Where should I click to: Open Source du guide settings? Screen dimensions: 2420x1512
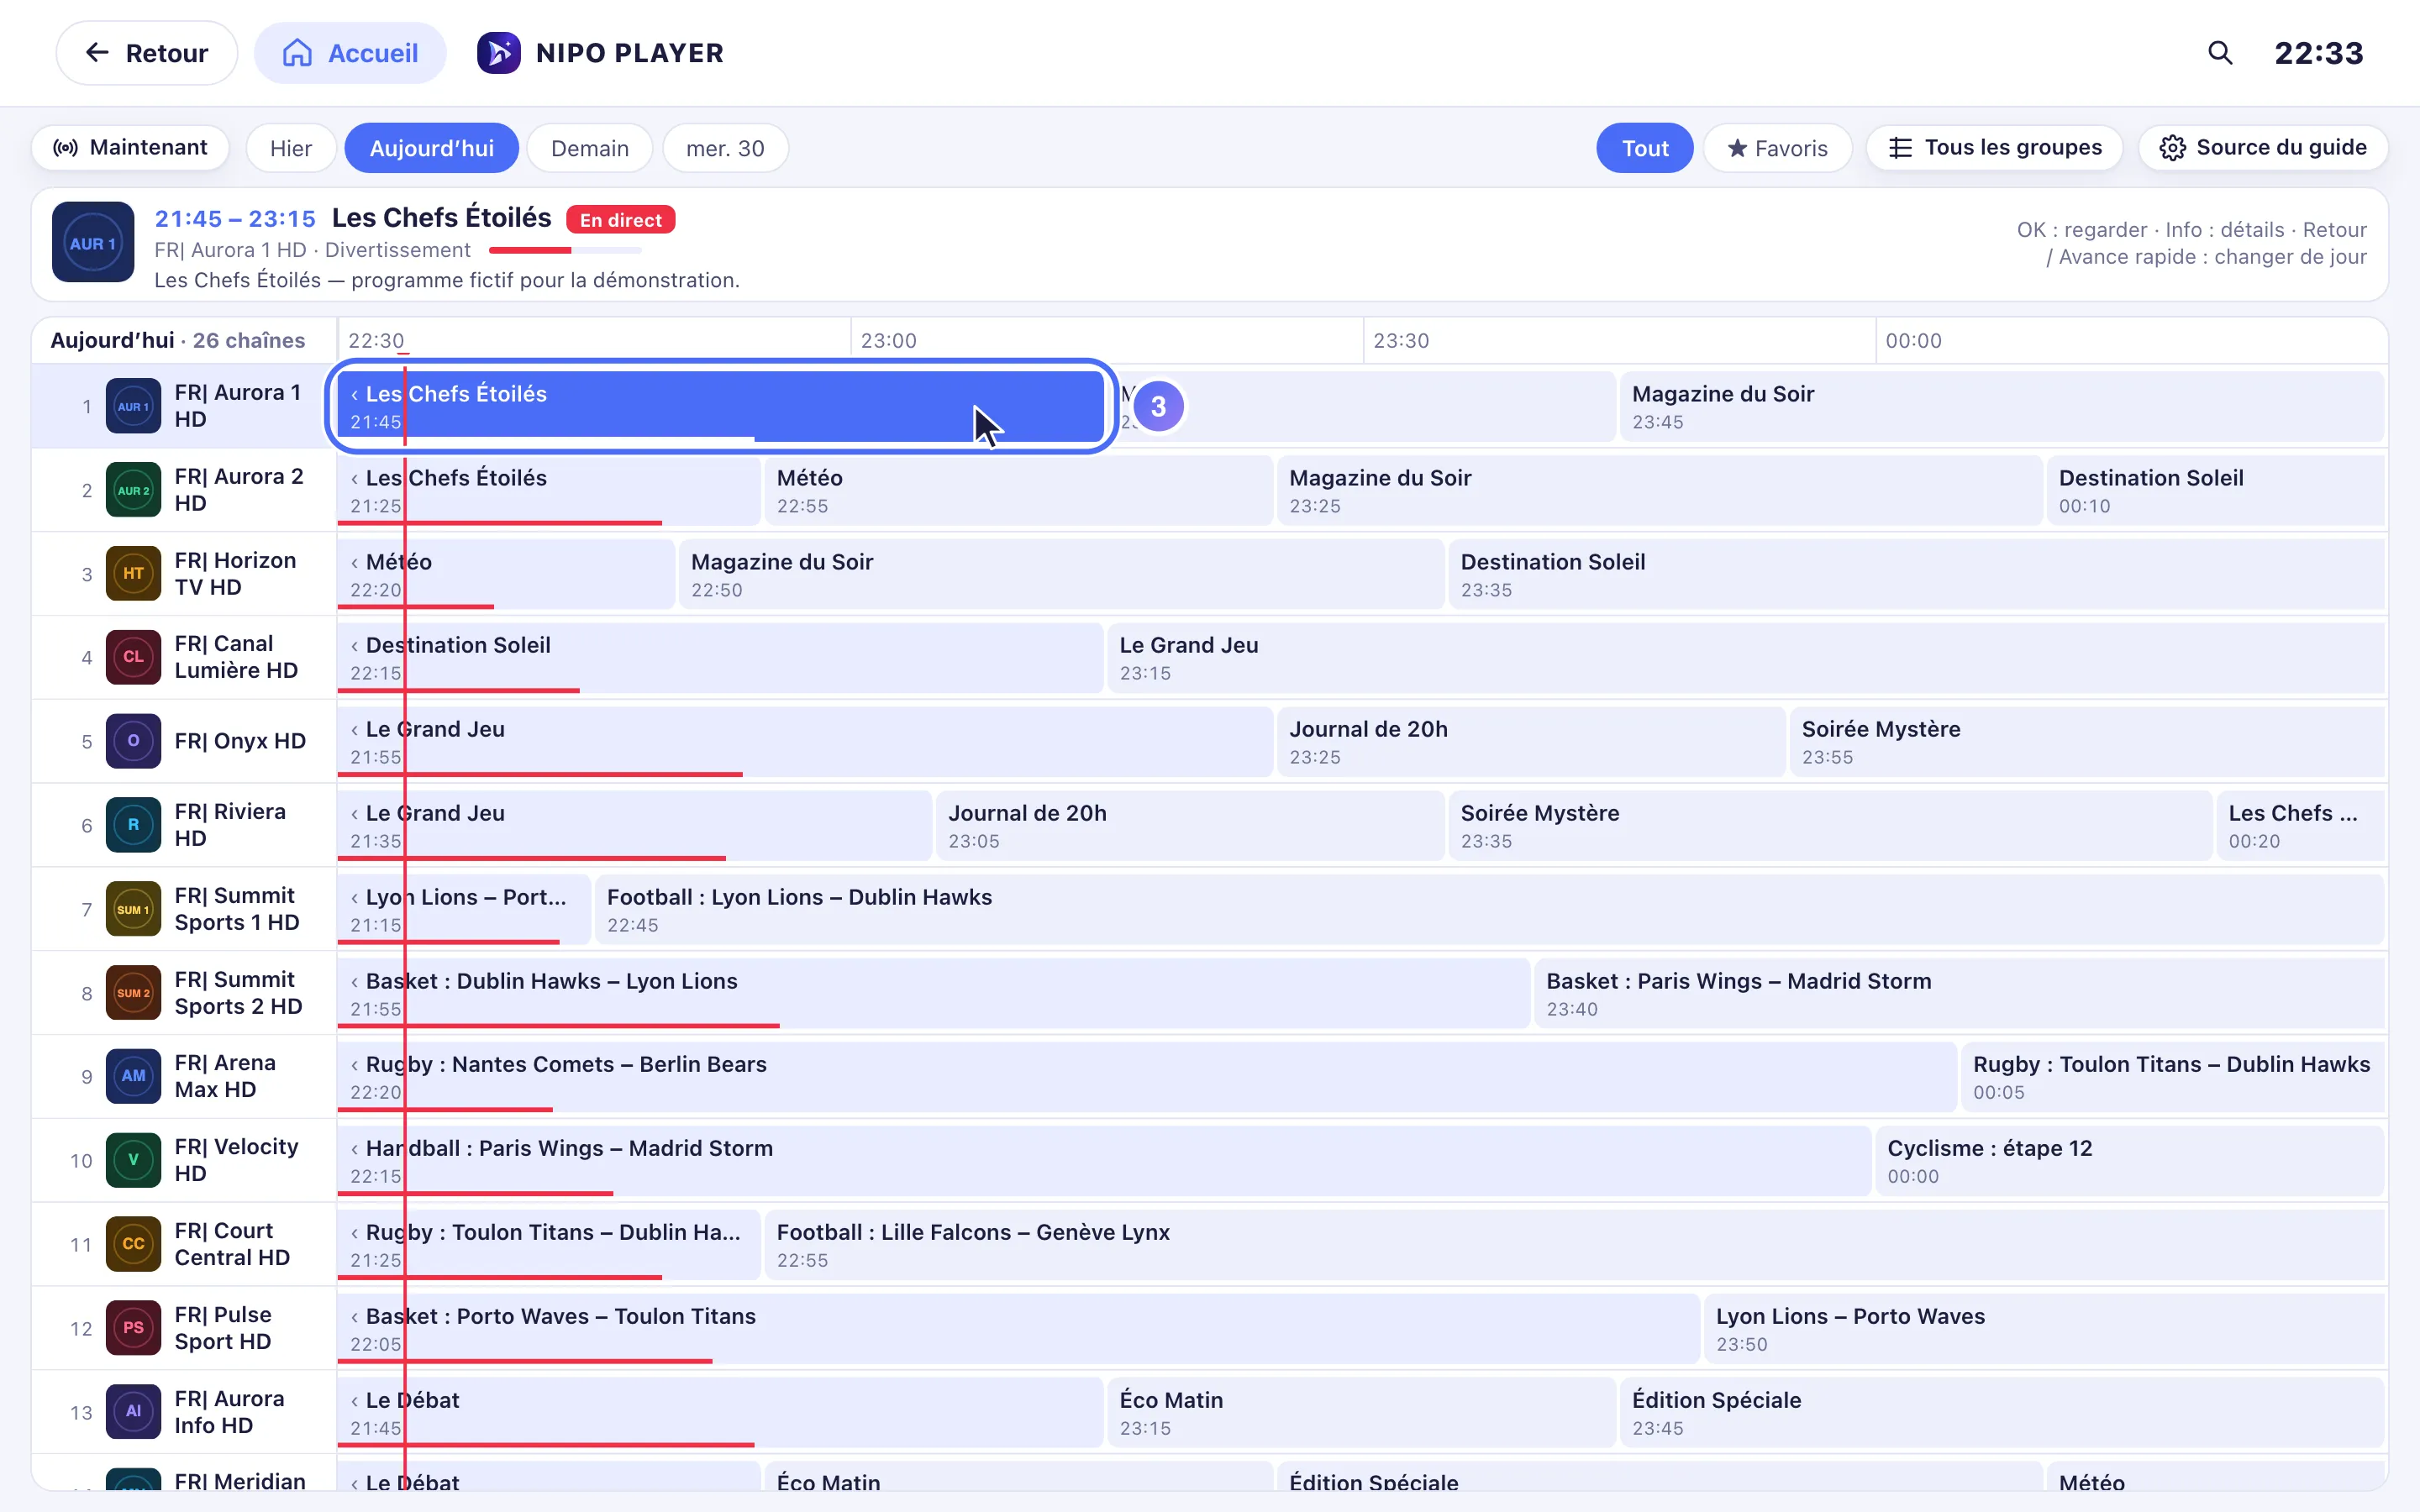(2263, 148)
